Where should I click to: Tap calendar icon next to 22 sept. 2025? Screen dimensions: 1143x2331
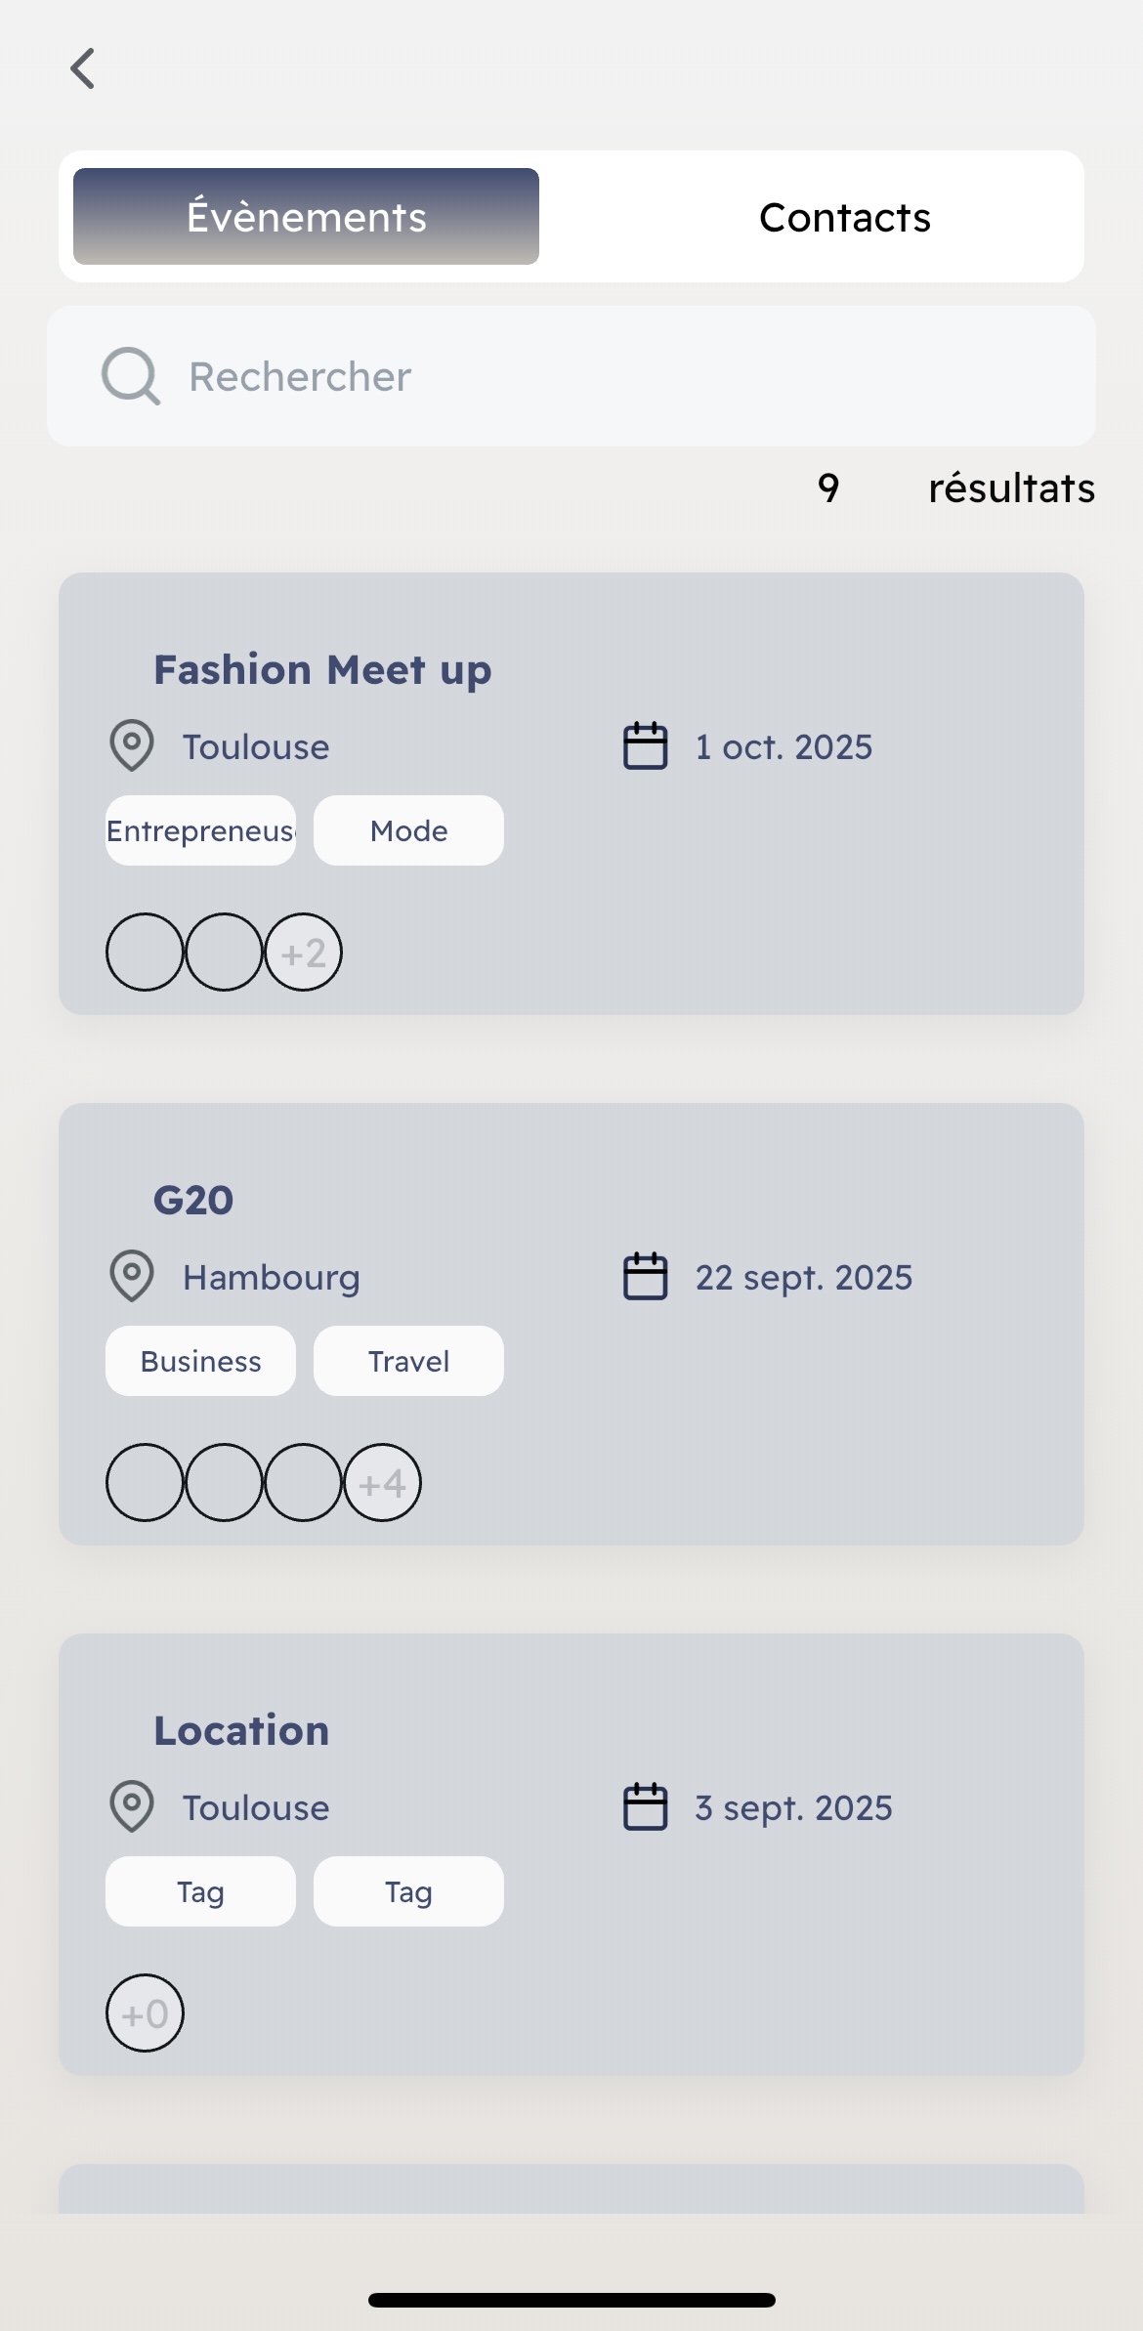tap(645, 1277)
